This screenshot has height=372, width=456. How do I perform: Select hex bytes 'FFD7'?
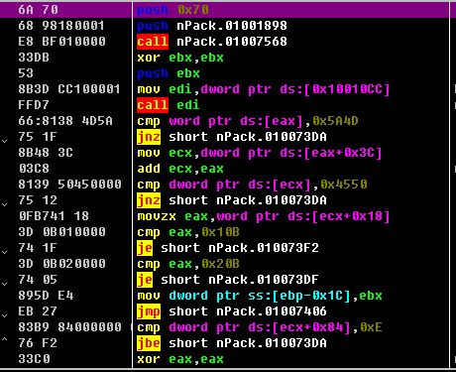tap(34, 105)
